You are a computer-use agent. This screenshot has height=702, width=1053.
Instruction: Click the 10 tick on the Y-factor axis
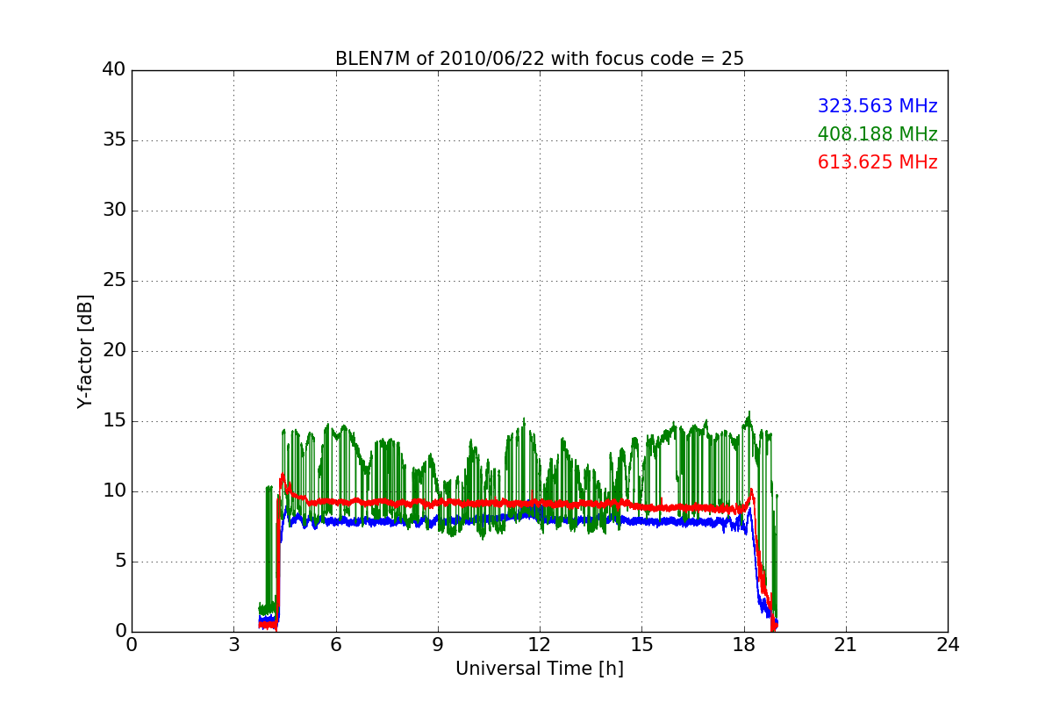tap(114, 491)
